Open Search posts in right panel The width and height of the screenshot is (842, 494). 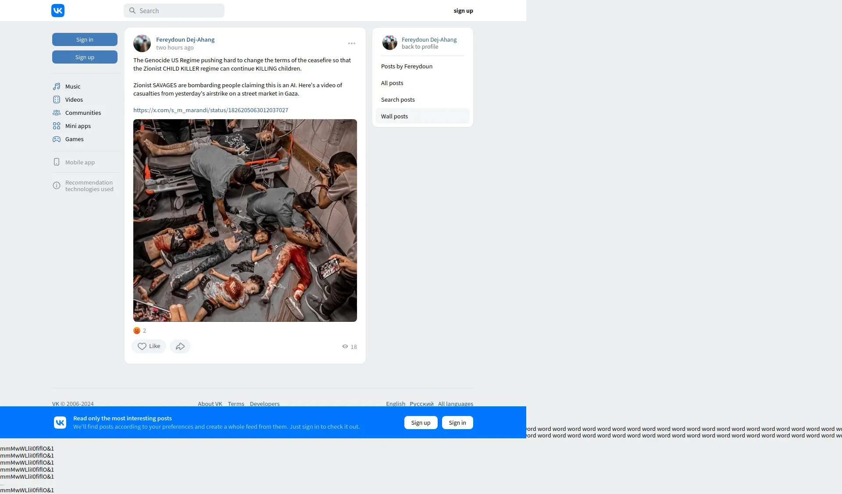point(398,100)
